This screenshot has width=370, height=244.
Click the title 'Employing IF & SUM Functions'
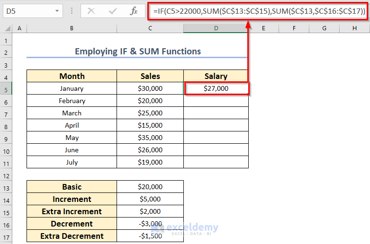pyautogui.click(x=138, y=52)
